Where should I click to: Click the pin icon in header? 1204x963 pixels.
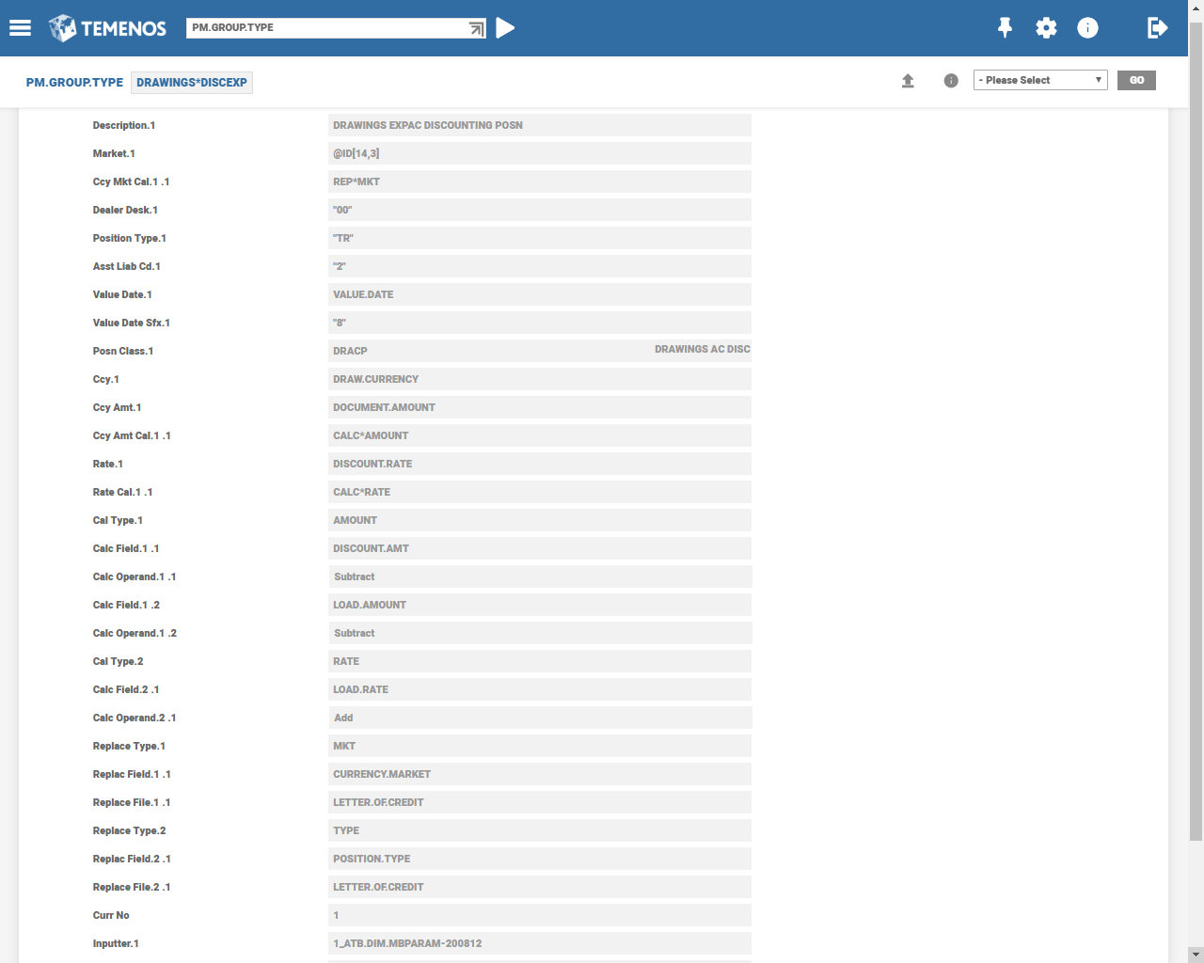pyautogui.click(x=1005, y=28)
